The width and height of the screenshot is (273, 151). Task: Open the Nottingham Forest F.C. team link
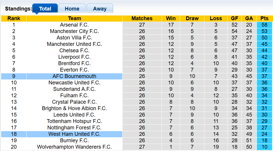tap(74, 128)
